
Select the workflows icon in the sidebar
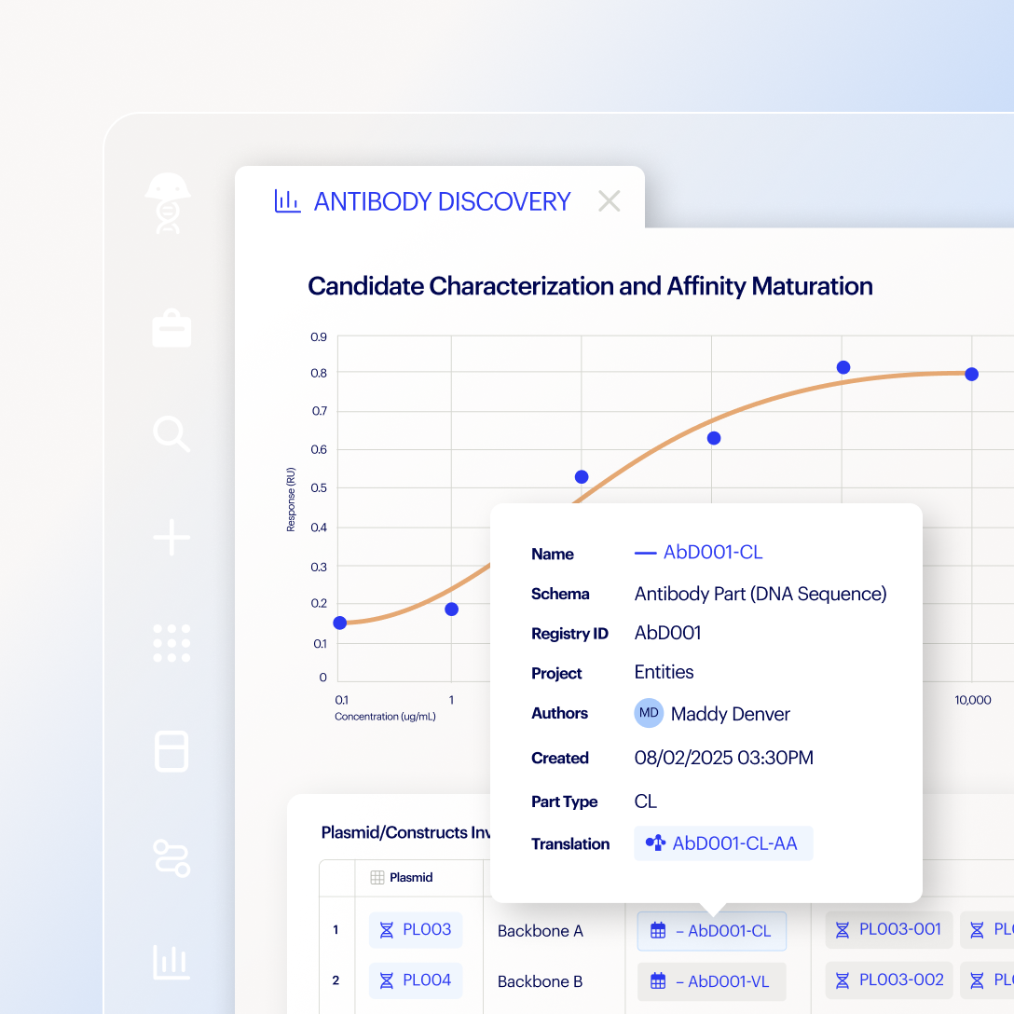point(171,858)
